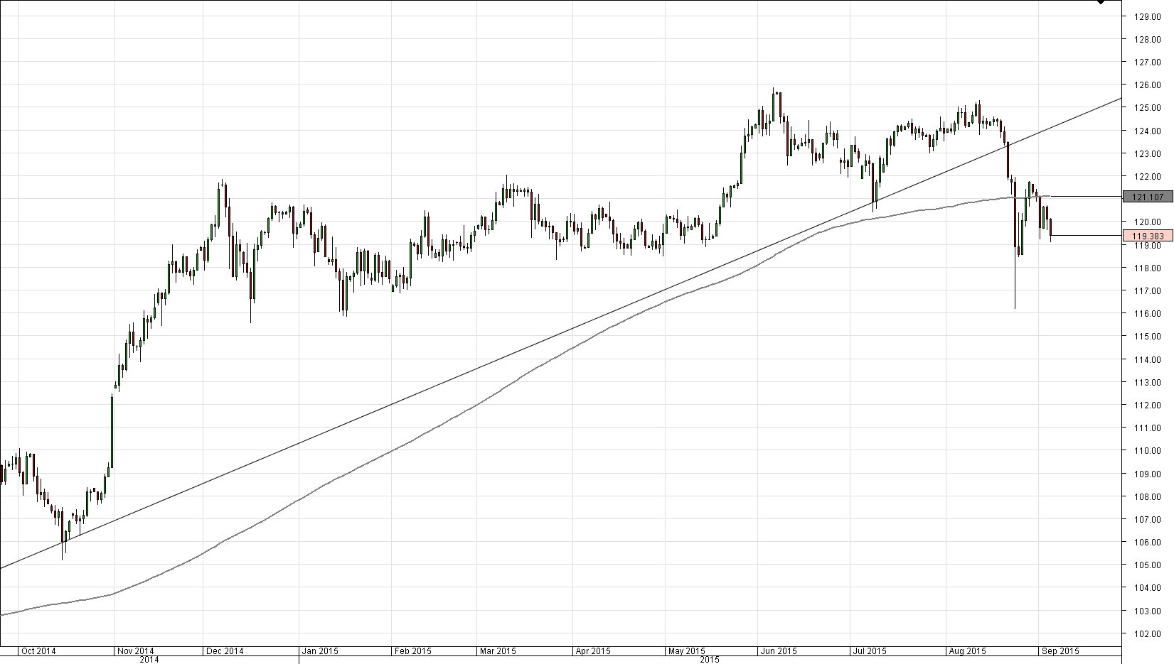The image size is (1174, 664).
Task: Click the Aug 2015 date label
Action: (967, 651)
